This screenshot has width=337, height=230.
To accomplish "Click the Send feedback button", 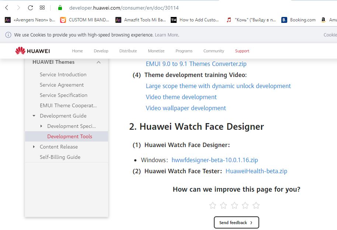I will tap(236, 223).
